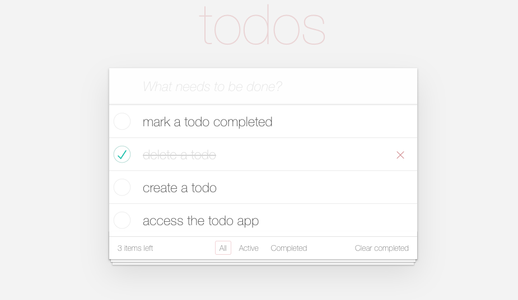Reopen the completed 'delete a todo' task
The width and height of the screenshot is (518, 300).
(x=122, y=154)
